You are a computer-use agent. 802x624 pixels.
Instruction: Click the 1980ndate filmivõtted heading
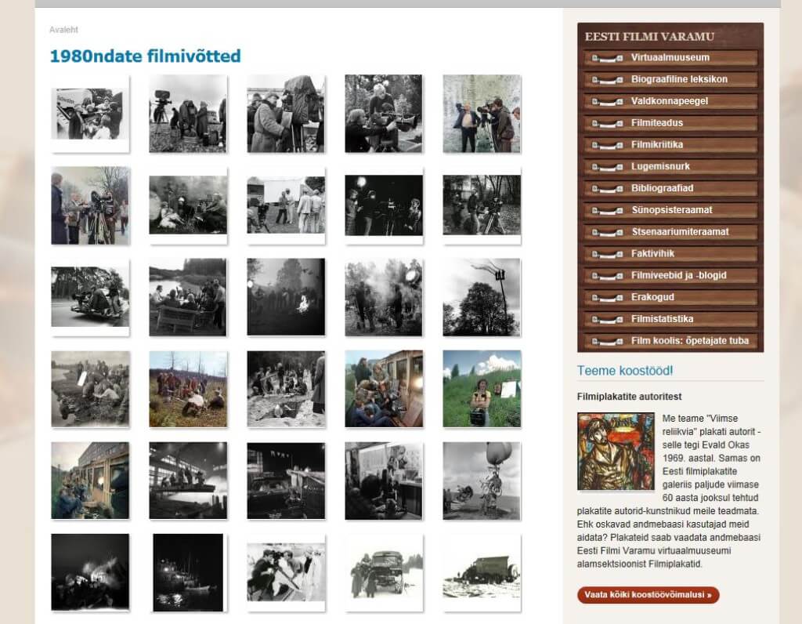point(145,56)
